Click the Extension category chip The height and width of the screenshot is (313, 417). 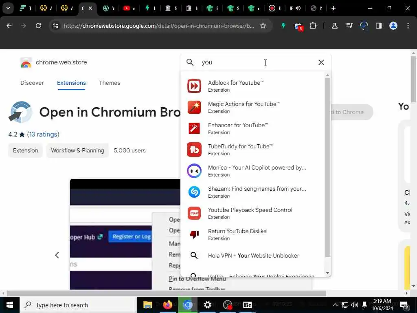(x=26, y=150)
